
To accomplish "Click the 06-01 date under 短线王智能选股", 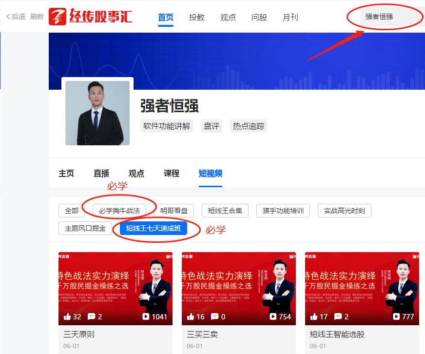I will (318, 346).
